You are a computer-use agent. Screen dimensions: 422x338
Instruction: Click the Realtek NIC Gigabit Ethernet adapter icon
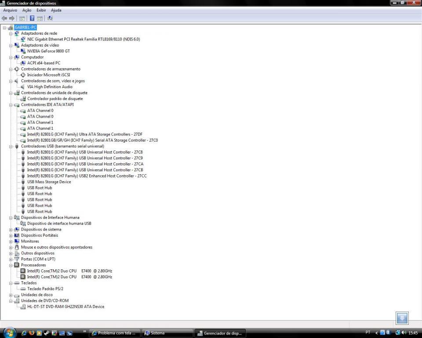tap(23, 39)
